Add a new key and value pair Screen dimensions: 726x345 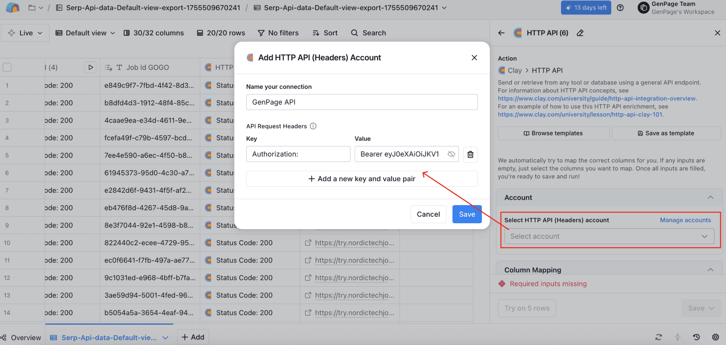click(362, 179)
